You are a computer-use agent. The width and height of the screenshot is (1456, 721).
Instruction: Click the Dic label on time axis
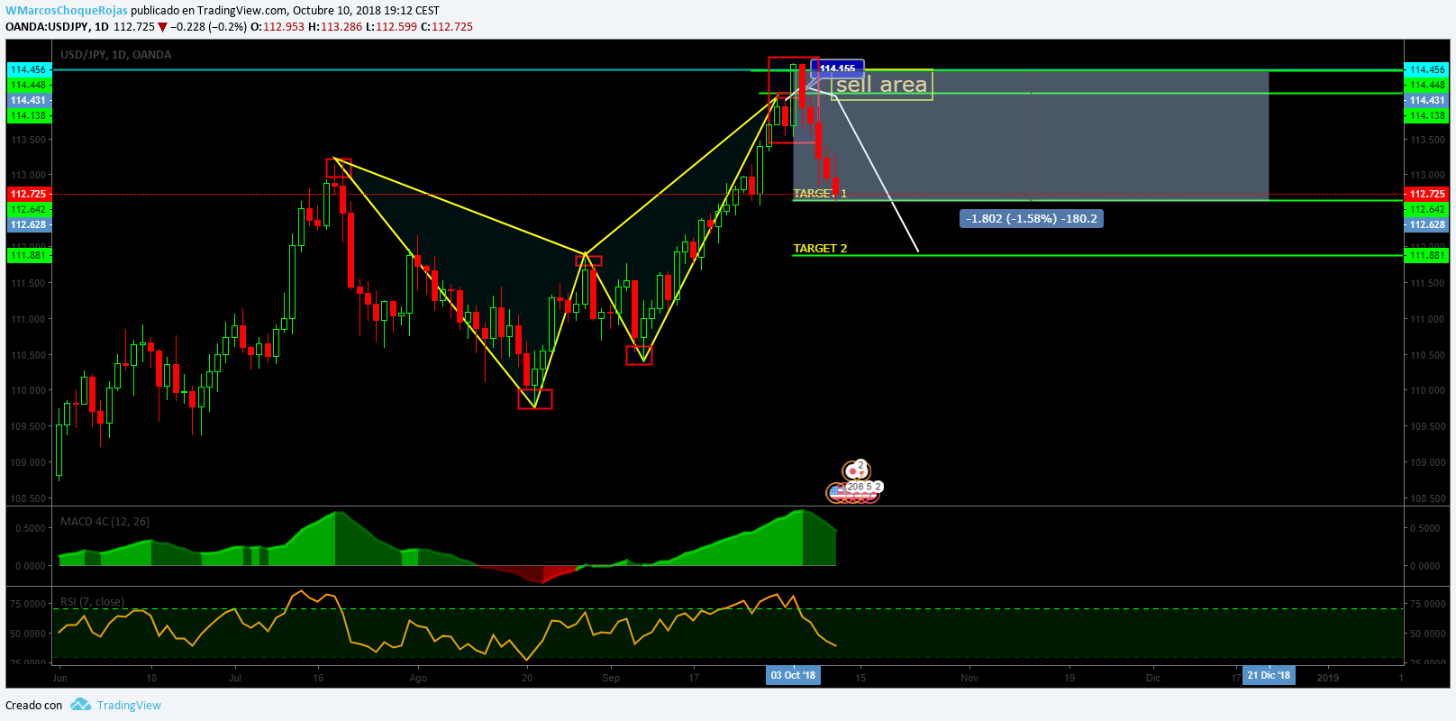[1153, 678]
